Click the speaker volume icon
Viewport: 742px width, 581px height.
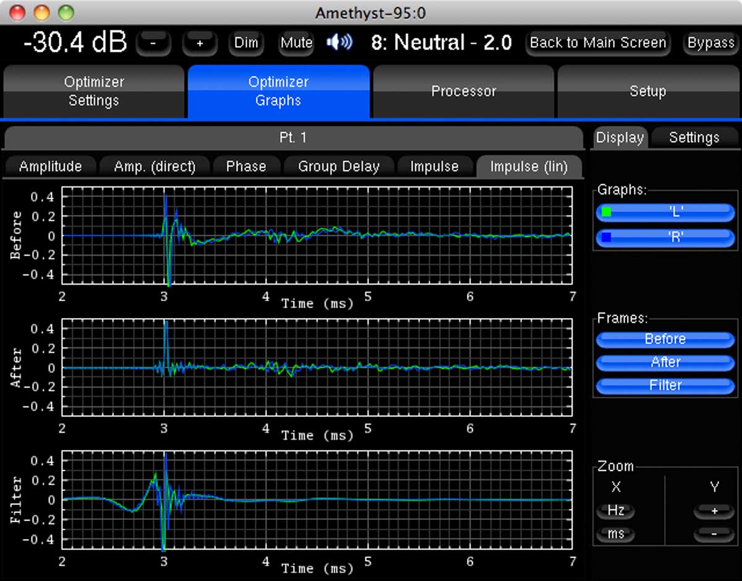(339, 43)
